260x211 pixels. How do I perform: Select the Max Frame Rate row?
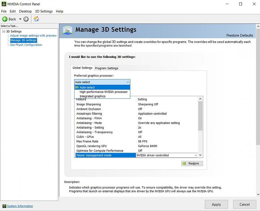[x=137, y=142]
